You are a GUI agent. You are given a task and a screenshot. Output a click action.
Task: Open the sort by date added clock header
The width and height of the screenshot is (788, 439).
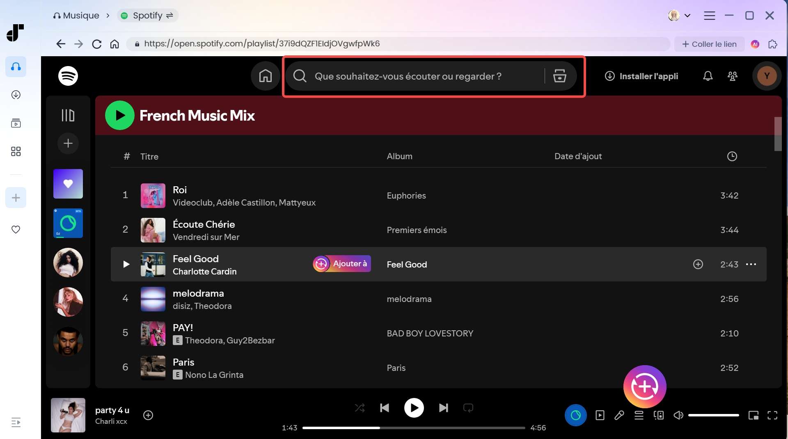tap(732, 156)
